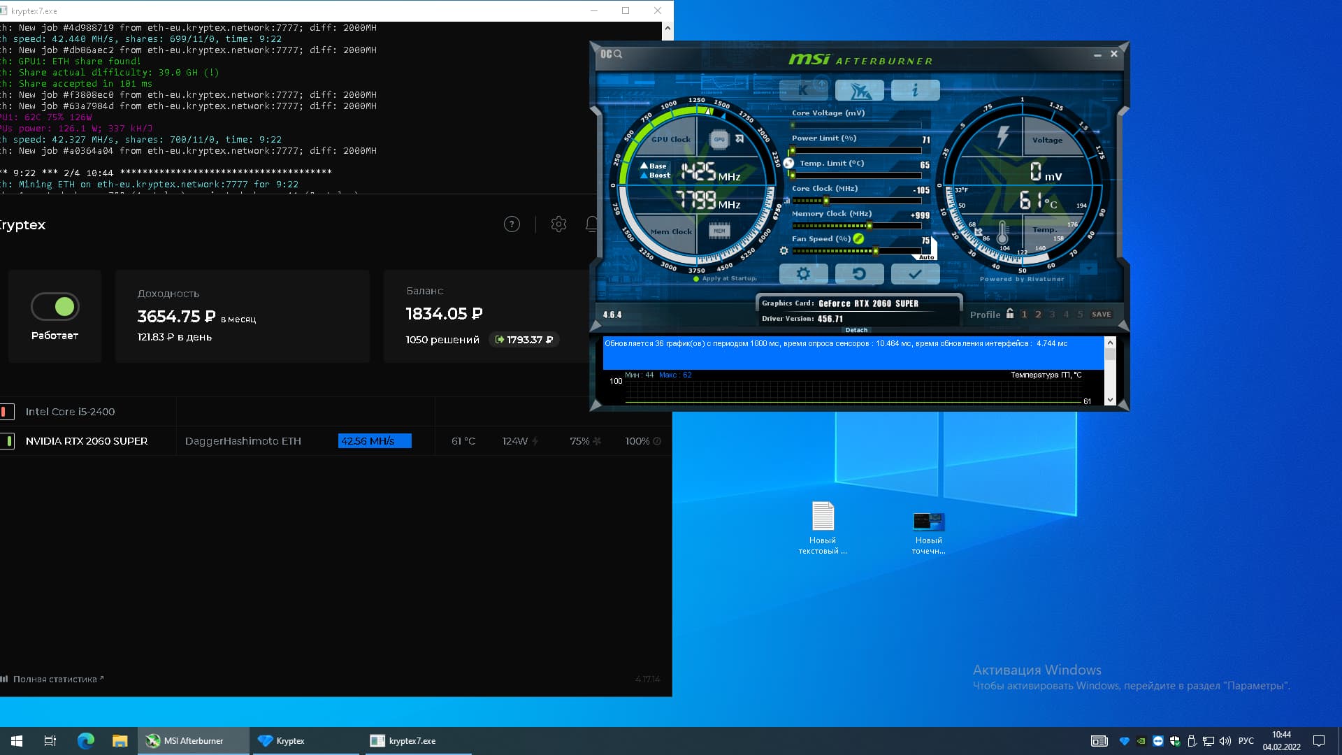Click the 42.56 MH/s hashrate bar
Image resolution: width=1342 pixels, height=755 pixels.
tap(375, 441)
